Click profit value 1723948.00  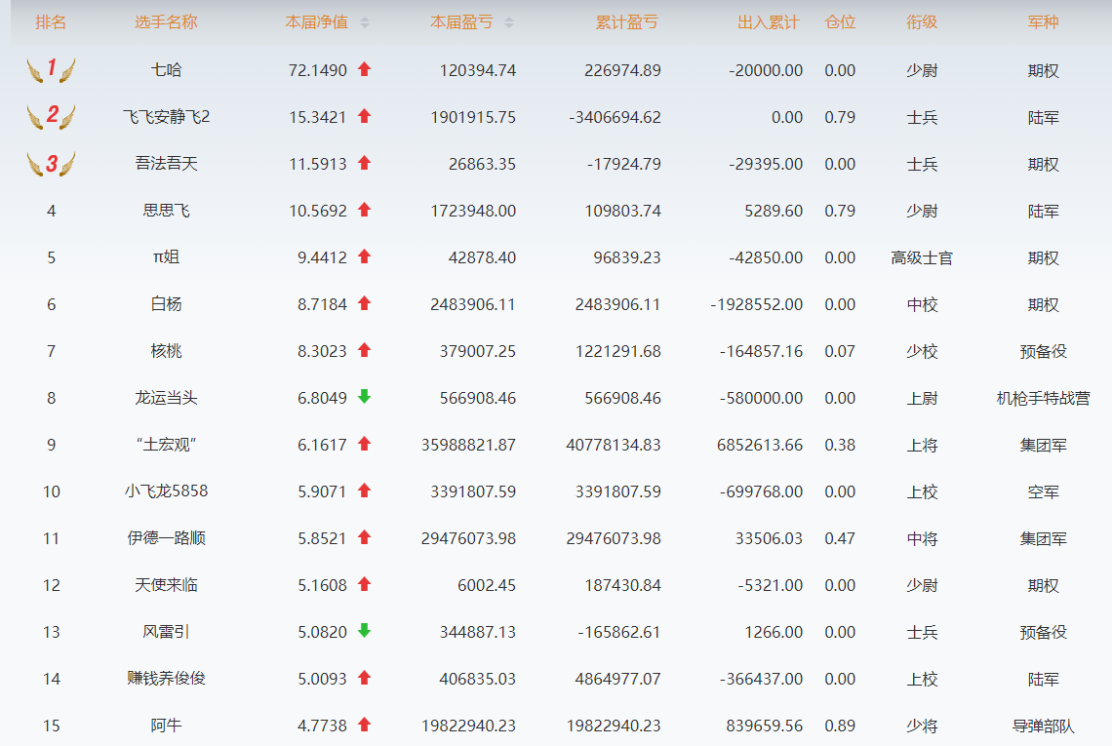(473, 211)
